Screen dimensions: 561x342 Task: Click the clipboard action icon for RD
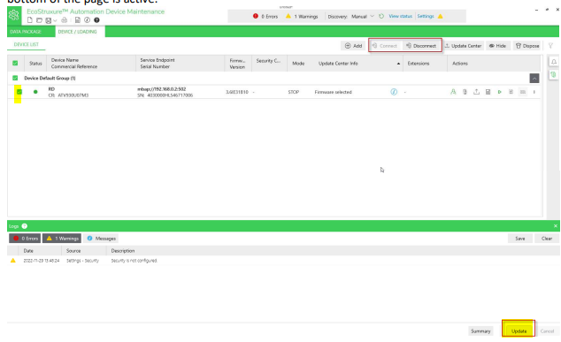[511, 92]
